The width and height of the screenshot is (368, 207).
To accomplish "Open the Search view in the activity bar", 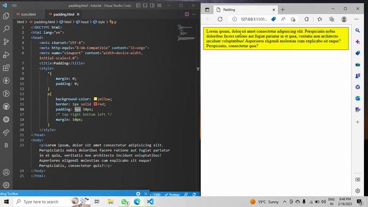I will (x=6, y=29).
